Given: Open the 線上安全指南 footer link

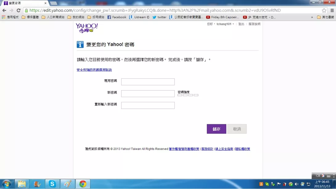Looking at the screenshot, I should 224,149.
